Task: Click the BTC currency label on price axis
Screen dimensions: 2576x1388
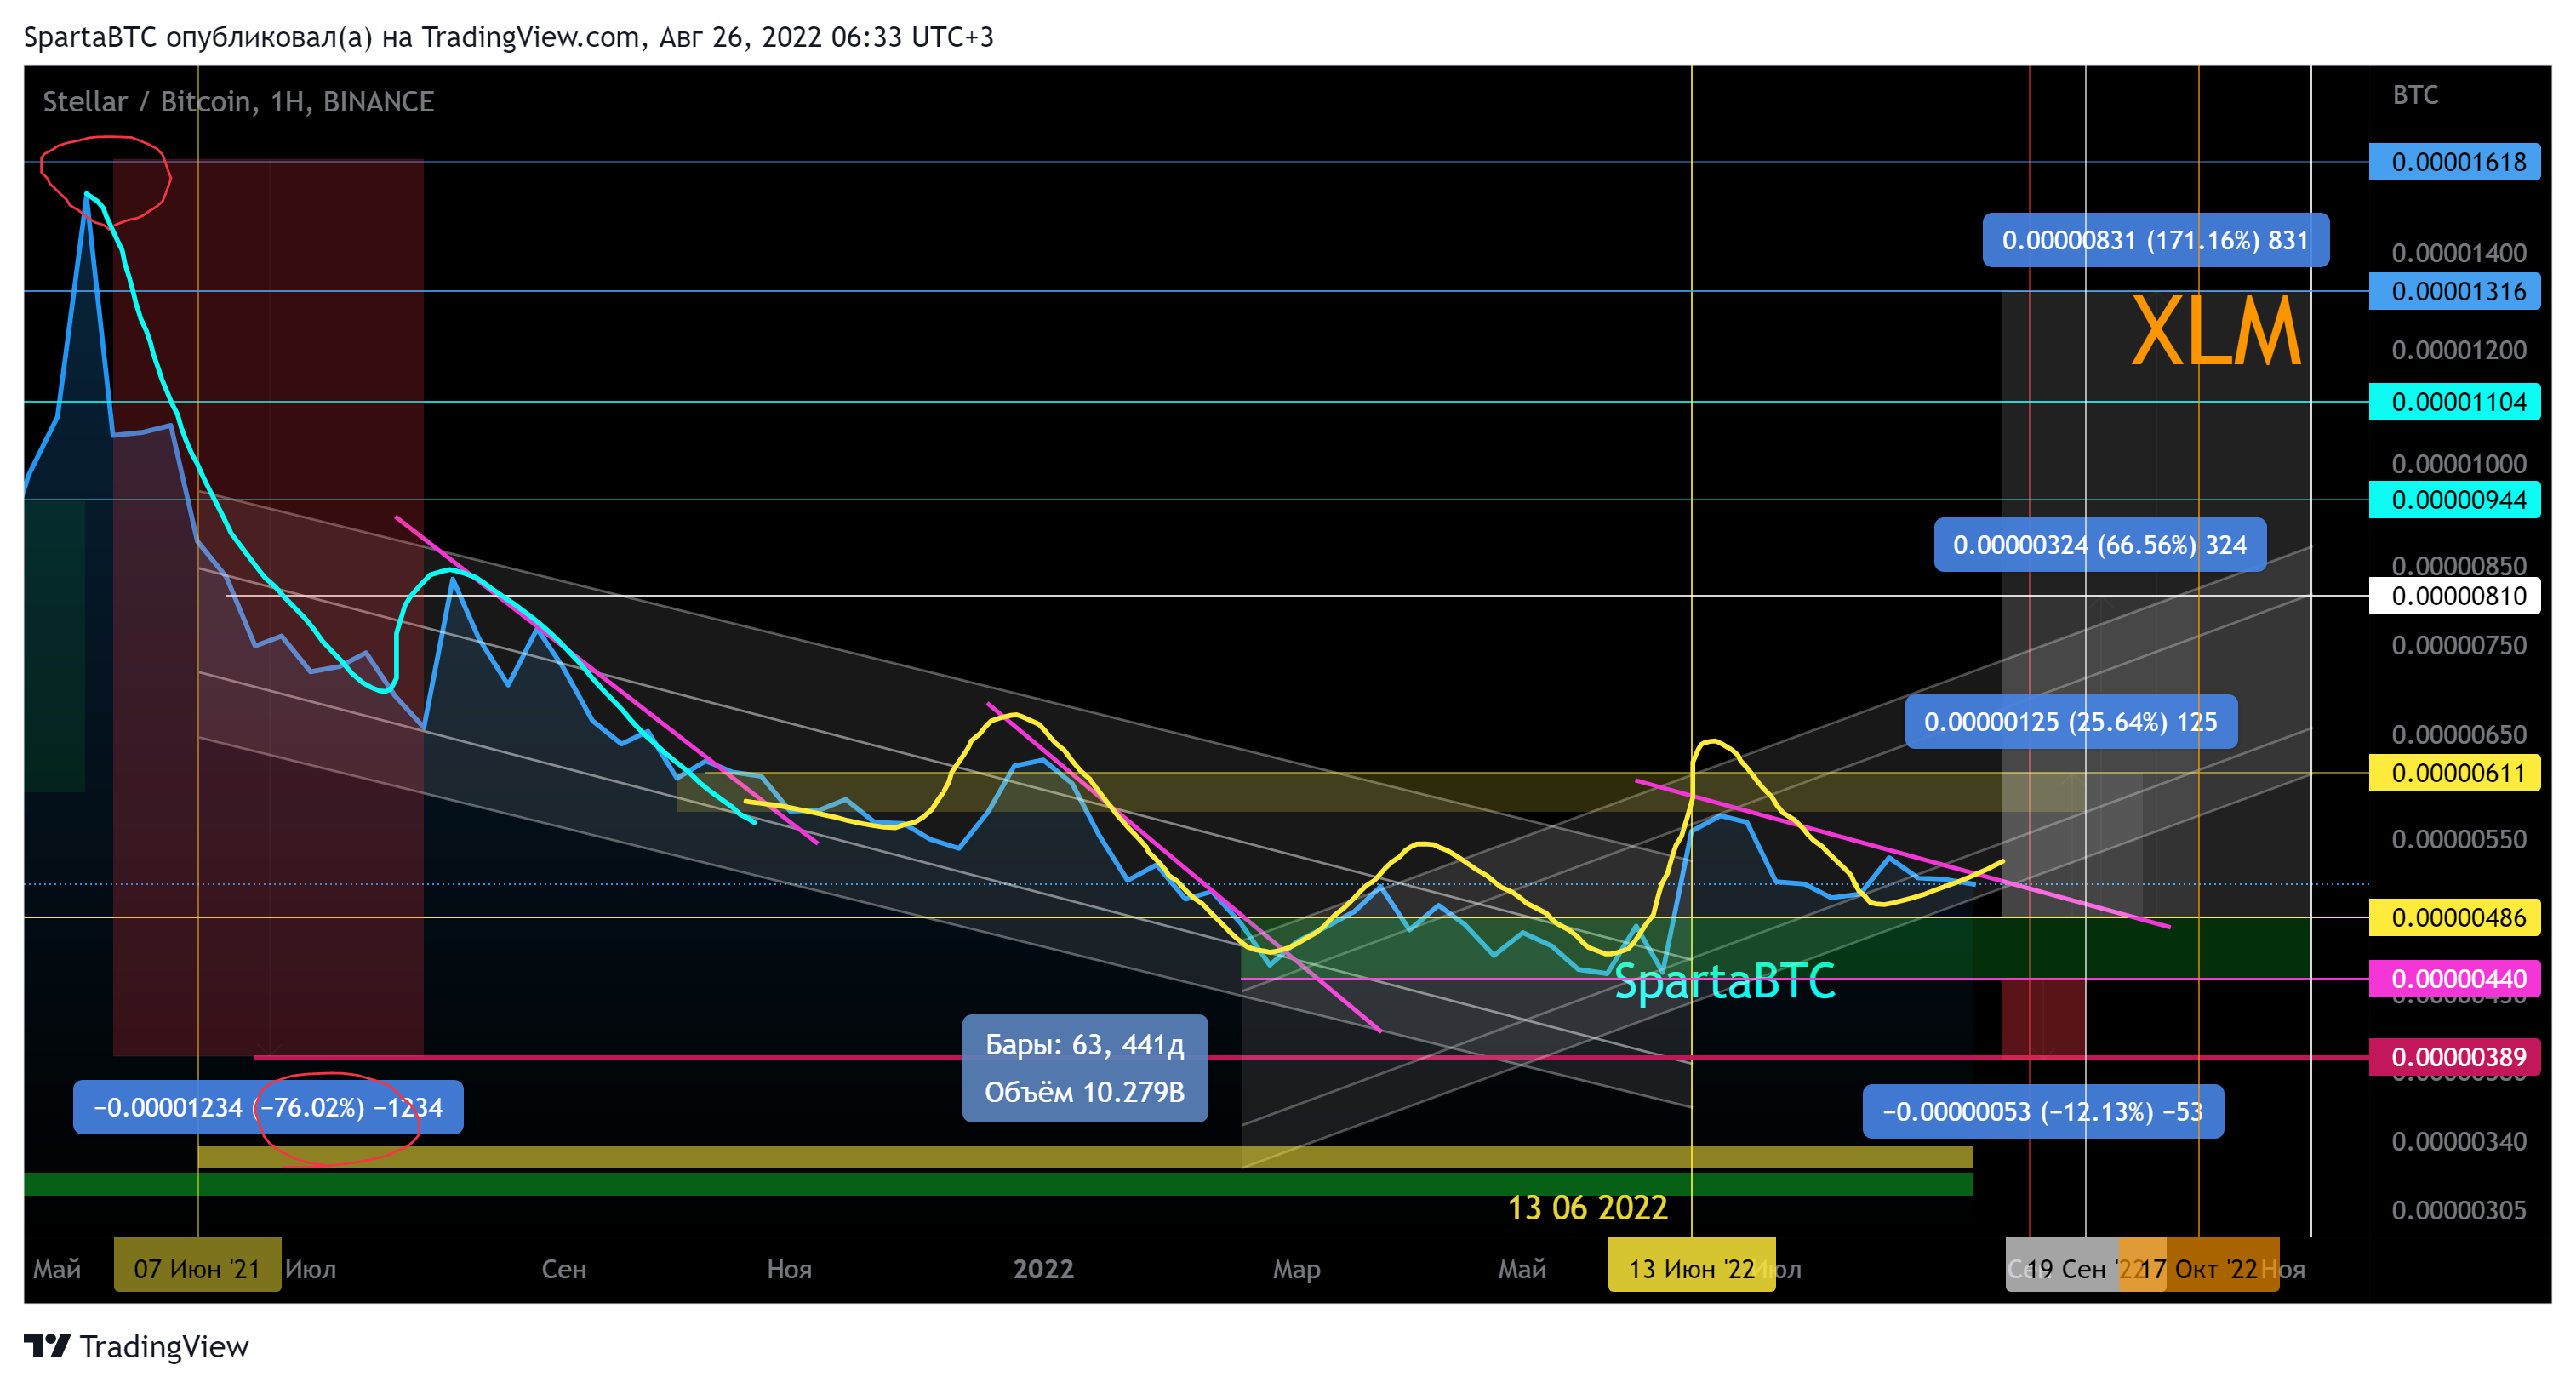Action: (2414, 95)
